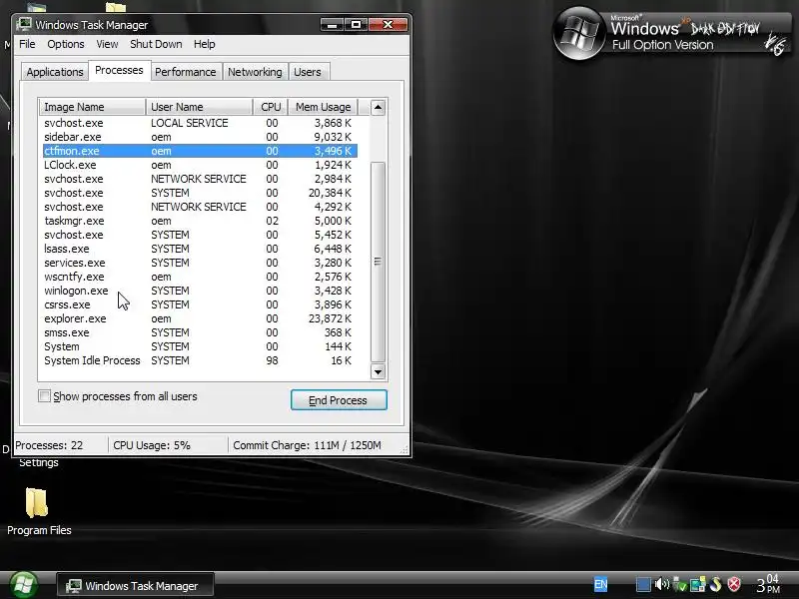Enable Show processes from all users
This screenshot has height=599, width=799.
(x=44, y=396)
